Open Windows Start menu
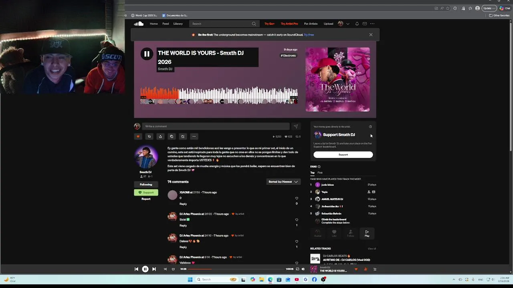This screenshot has height=288, width=513. [190, 280]
